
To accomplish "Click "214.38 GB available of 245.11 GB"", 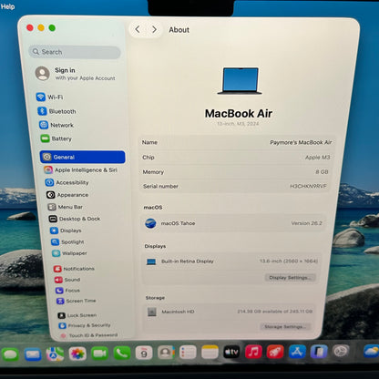I will pos(275,312).
